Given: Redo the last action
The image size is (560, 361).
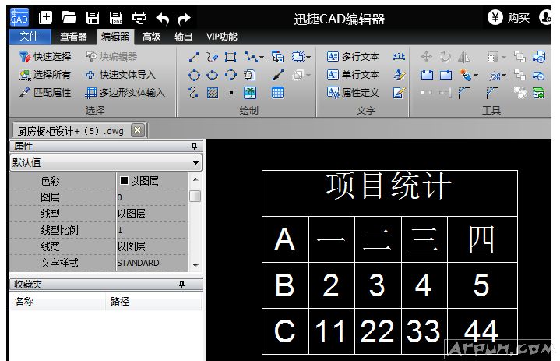Looking at the screenshot, I should (185, 18).
